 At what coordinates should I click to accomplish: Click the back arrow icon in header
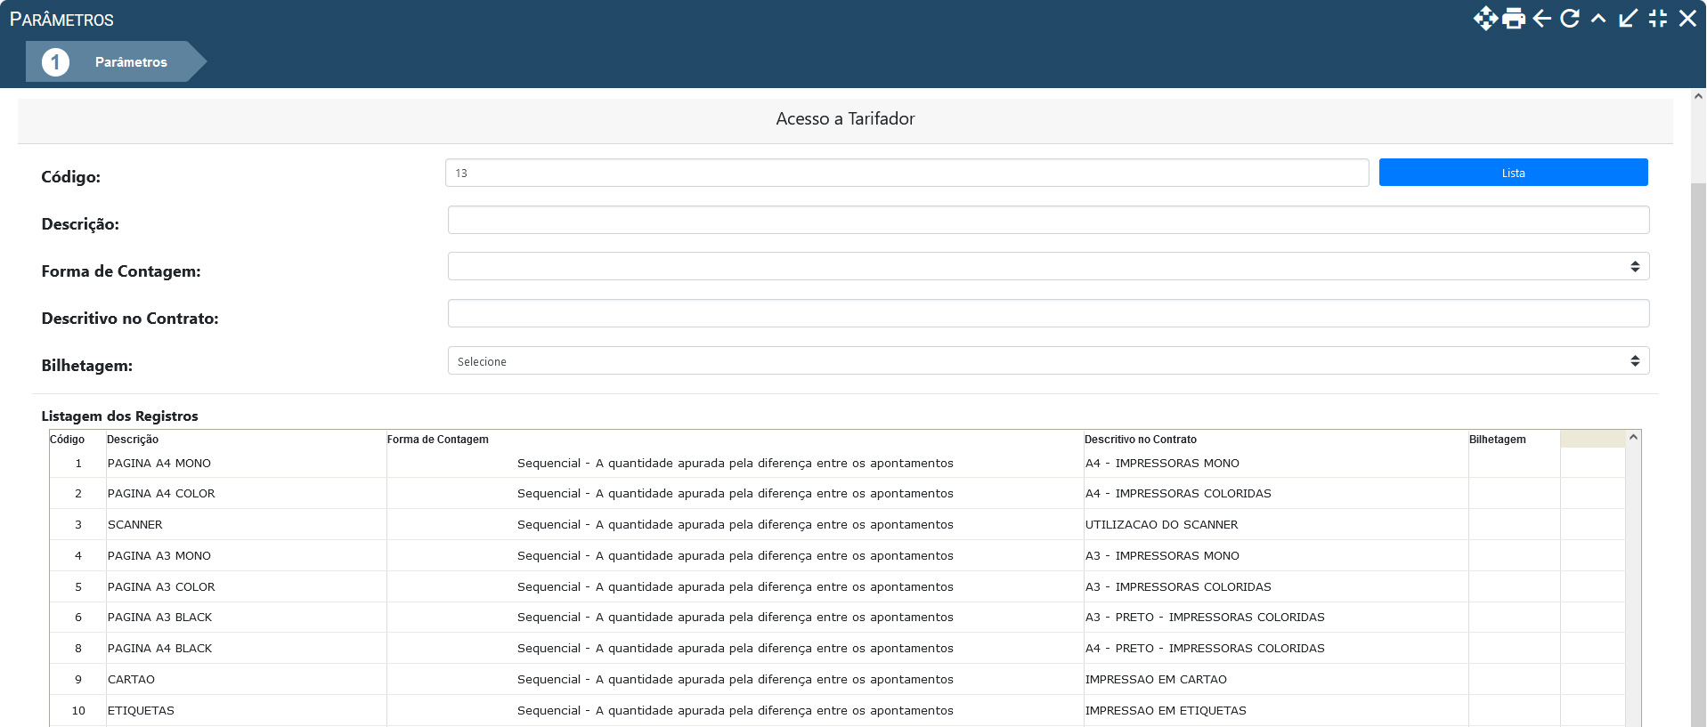(1542, 19)
